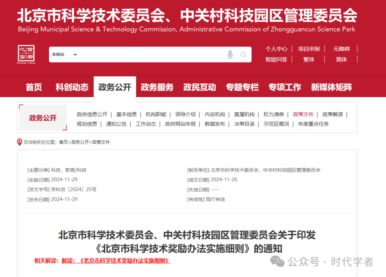Switch to 繁体 traditional Chinese
The image size is (386, 277).
pos(309,59)
